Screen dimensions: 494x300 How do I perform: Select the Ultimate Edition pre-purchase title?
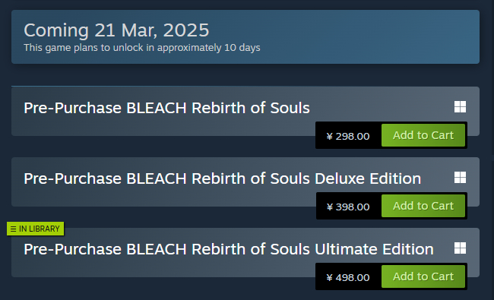point(229,249)
